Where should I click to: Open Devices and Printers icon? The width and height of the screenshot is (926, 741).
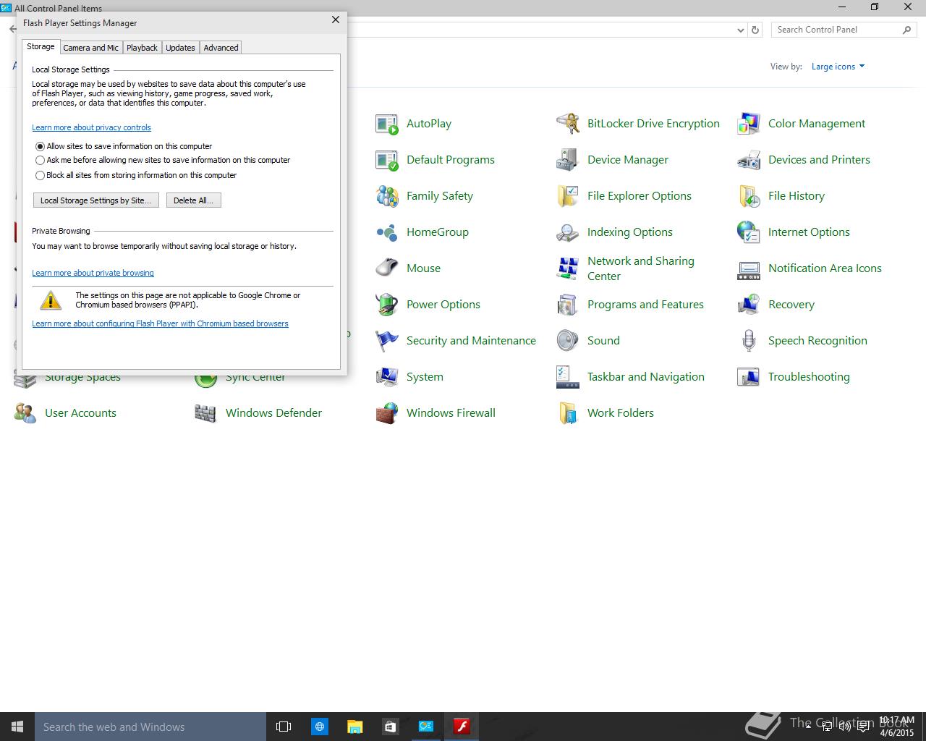pos(749,160)
